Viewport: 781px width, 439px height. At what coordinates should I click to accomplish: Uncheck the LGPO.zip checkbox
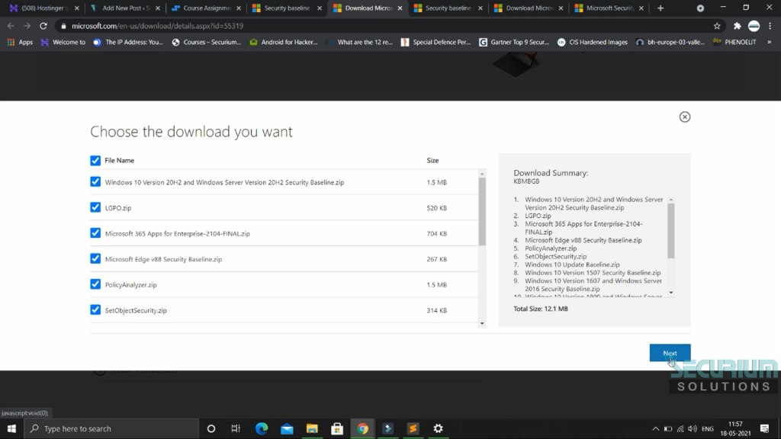[x=95, y=207]
